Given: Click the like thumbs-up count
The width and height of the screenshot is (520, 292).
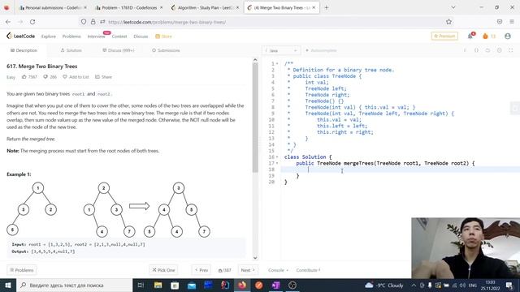Looking at the screenshot, I should coord(29,77).
